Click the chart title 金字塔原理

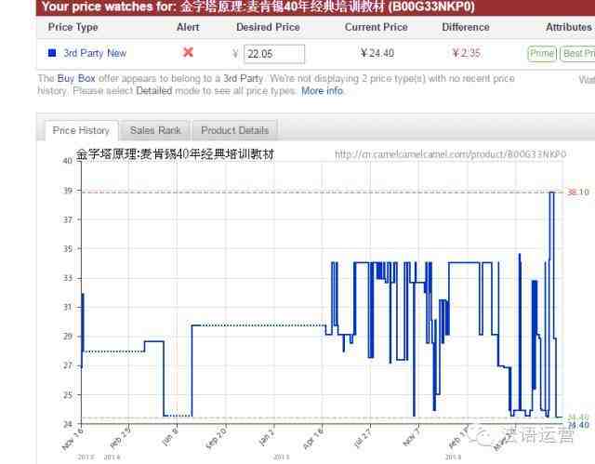click(x=175, y=154)
